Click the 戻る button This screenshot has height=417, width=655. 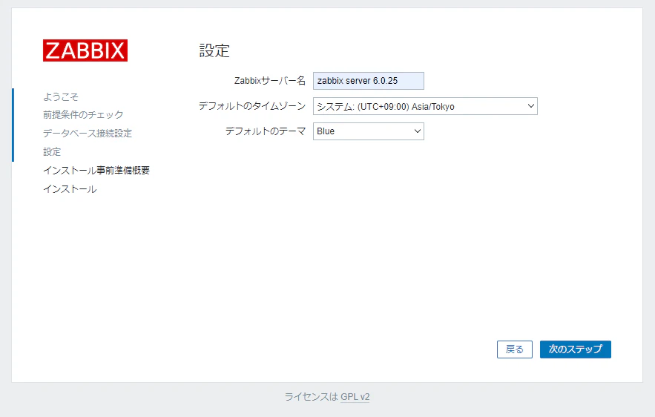click(x=515, y=349)
